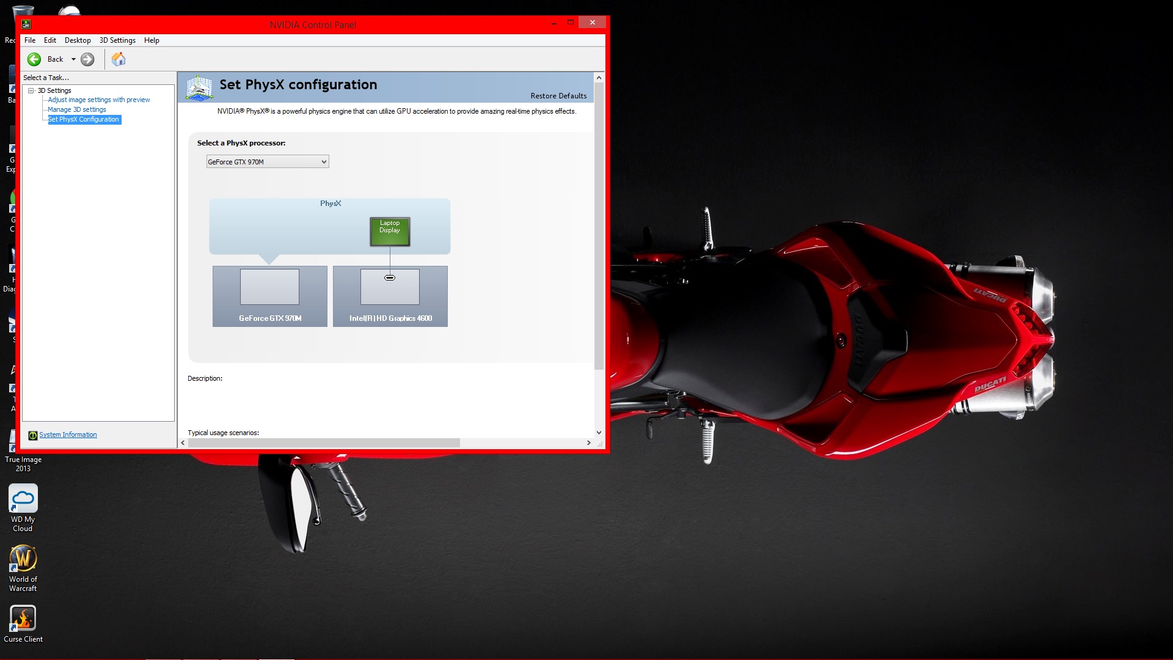Image resolution: width=1173 pixels, height=660 pixels.
Task: Click the horizontal scrollbar right arrow
Action: pyautogui.click(x=588, y=442)
